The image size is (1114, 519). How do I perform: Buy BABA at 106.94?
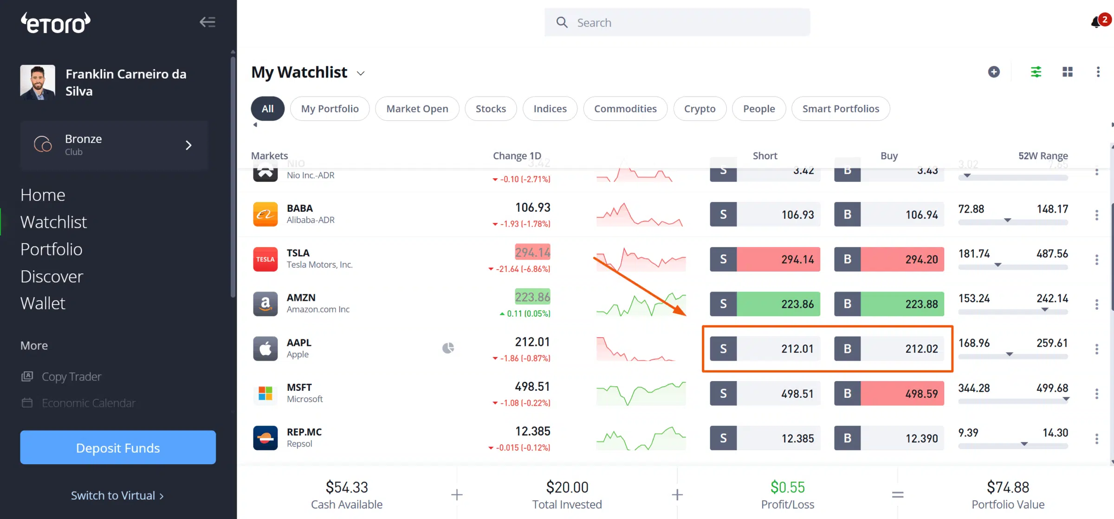tap(889, 214)
